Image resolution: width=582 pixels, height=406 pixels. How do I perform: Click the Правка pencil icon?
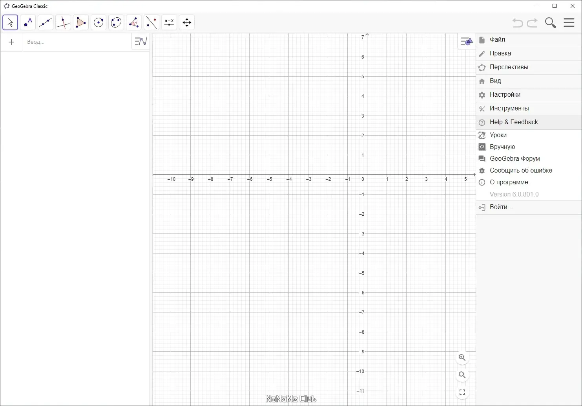click(482, 53)
